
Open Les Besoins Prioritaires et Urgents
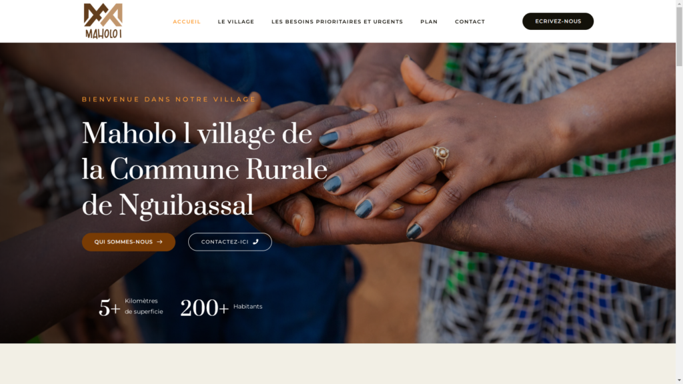[x=337, y=21]
